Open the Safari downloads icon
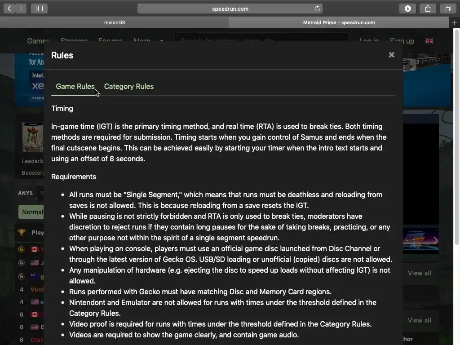The height and width of the screenshot is (345, 460). point(407,9)
